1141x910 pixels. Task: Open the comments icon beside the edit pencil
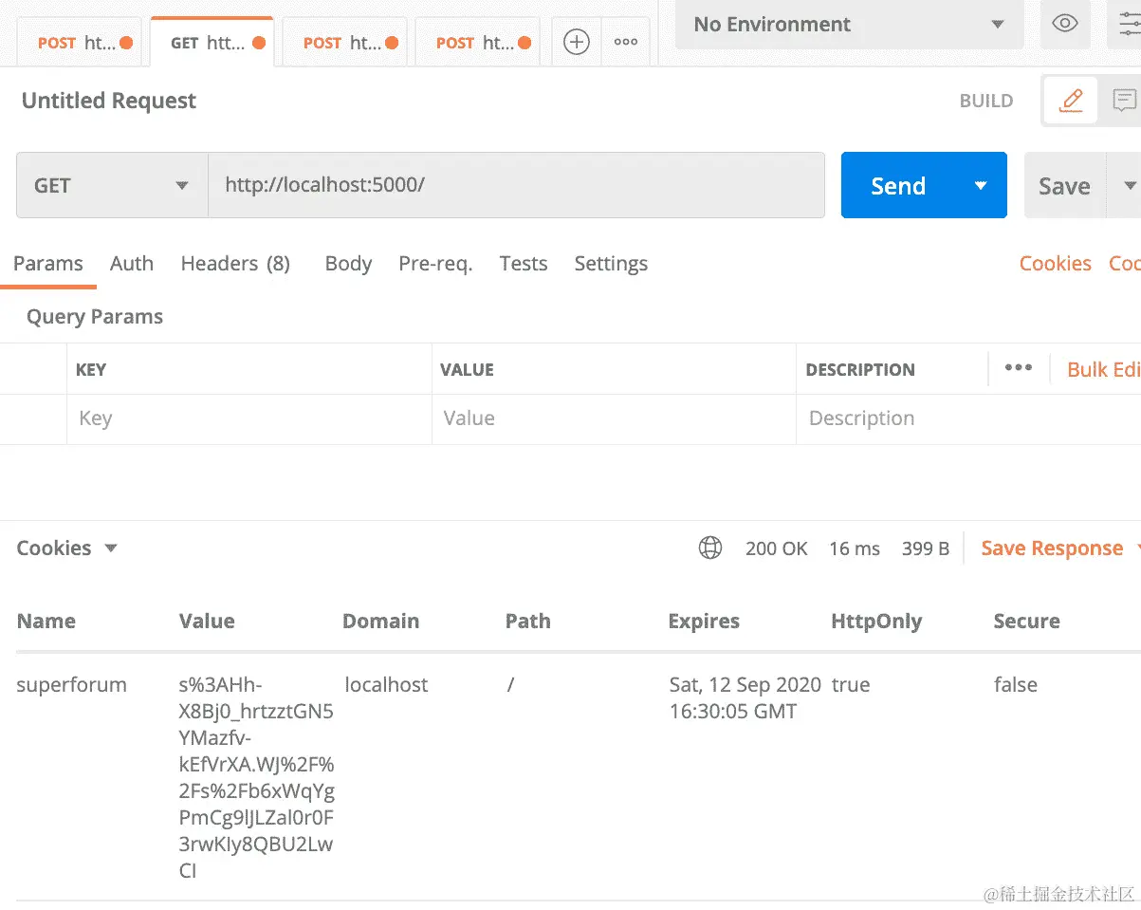[1125, 100]
